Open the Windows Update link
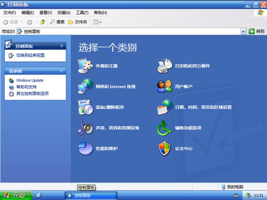This screenshot has height=200, width=267. click(29, 80)
